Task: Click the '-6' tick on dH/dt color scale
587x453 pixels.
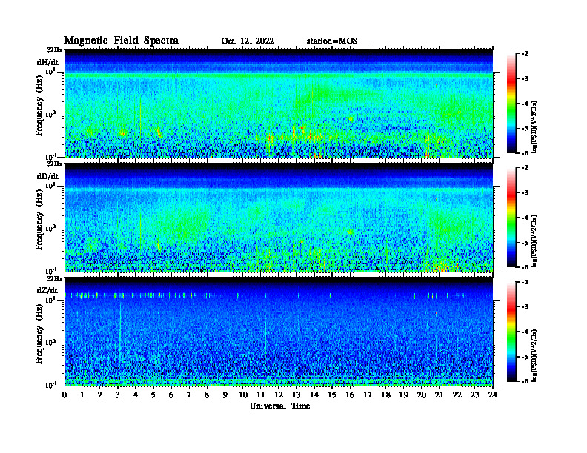Action: point(525,153)
